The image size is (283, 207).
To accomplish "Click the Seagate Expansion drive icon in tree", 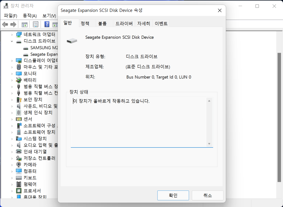I will (x=26, y=55).
